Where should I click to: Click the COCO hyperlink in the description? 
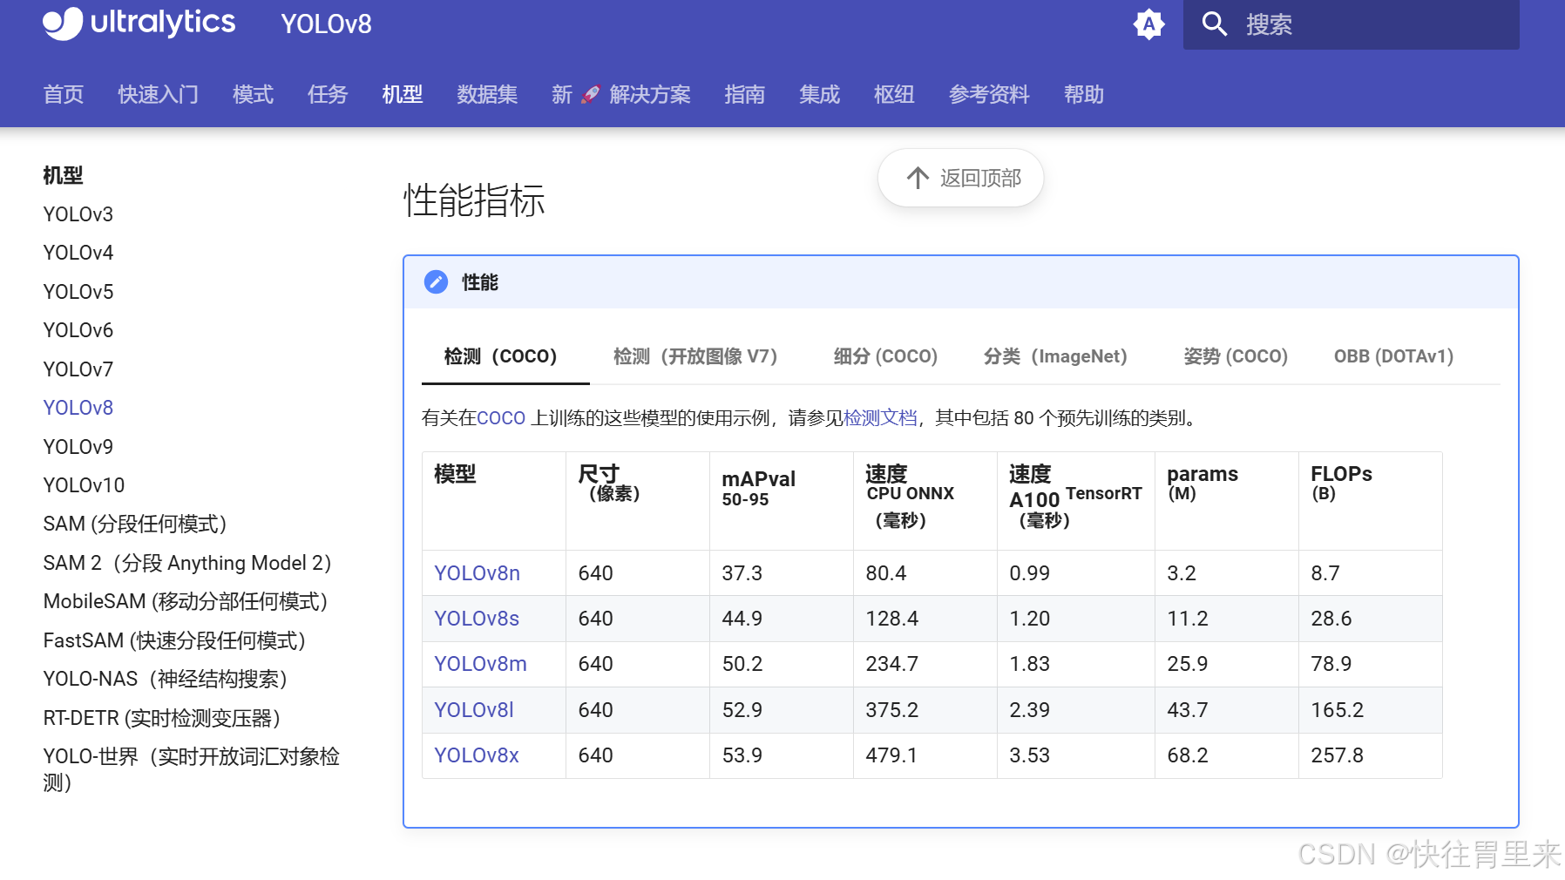[x=501, y=418]
